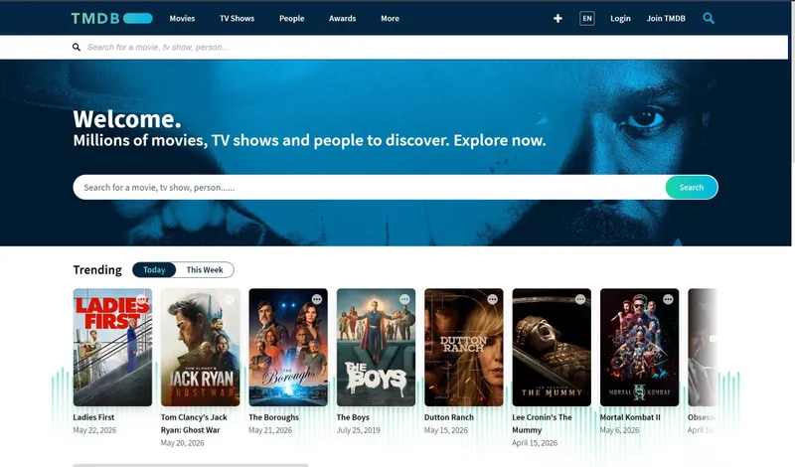
Task: Open the More menu
Action: pyautogui.click(x=390, y=18)
